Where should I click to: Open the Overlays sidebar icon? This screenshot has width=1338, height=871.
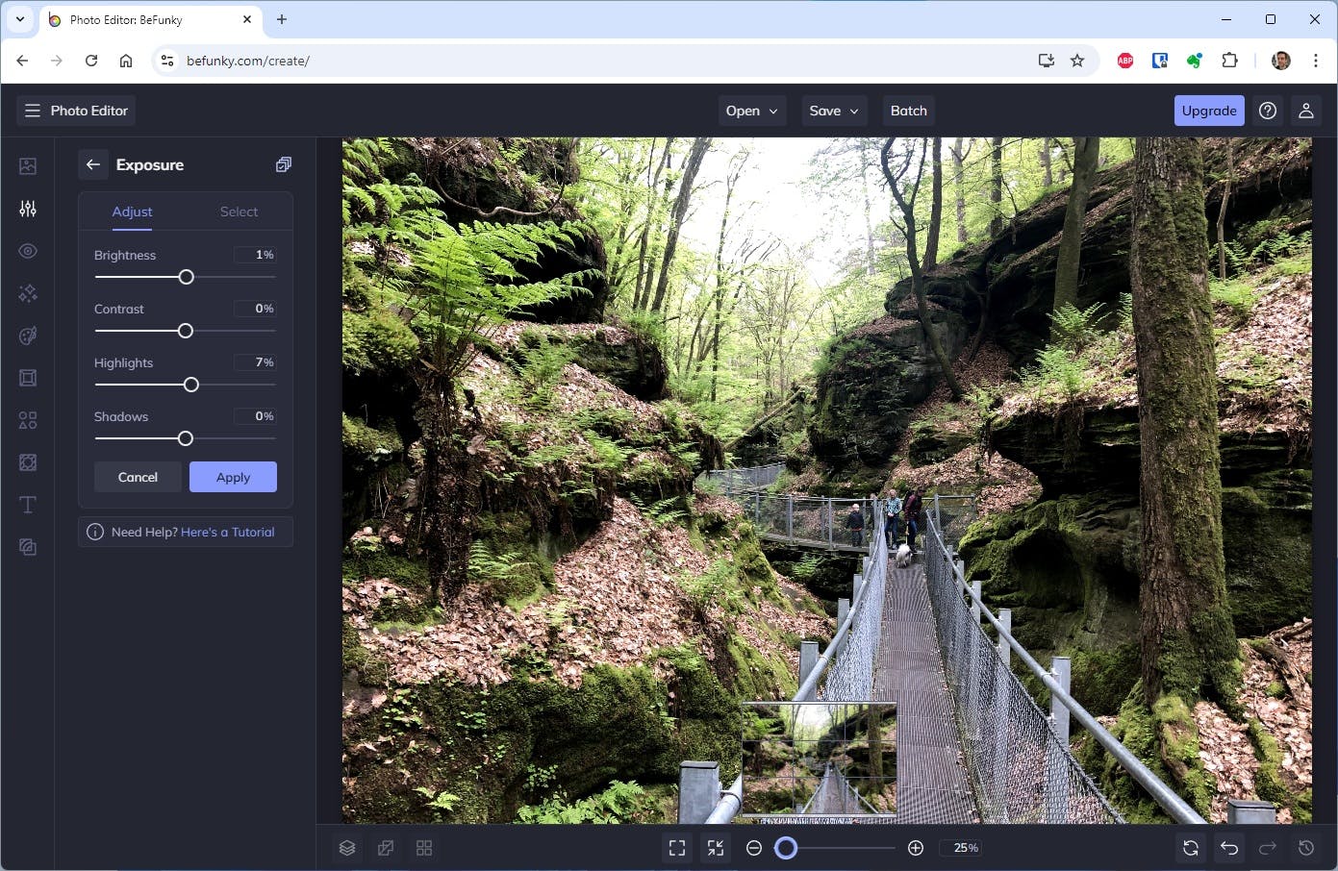pos(28,462)
